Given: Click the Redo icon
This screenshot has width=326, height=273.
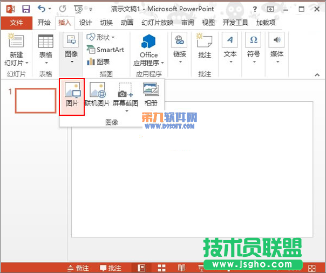Looking at the screenshot, I should 63,9.
